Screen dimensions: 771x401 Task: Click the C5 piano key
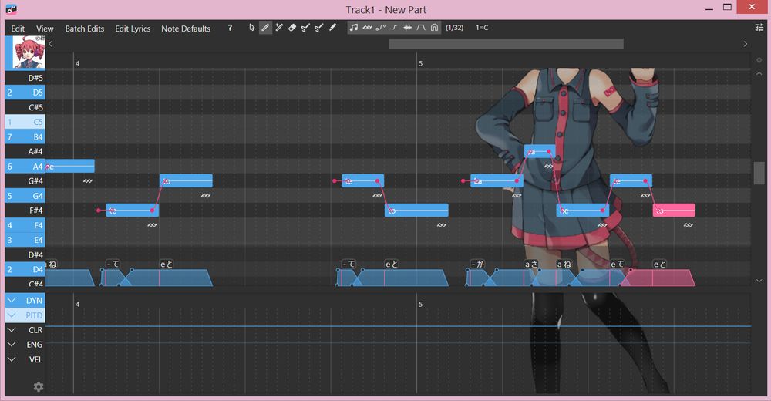(25, 122)
